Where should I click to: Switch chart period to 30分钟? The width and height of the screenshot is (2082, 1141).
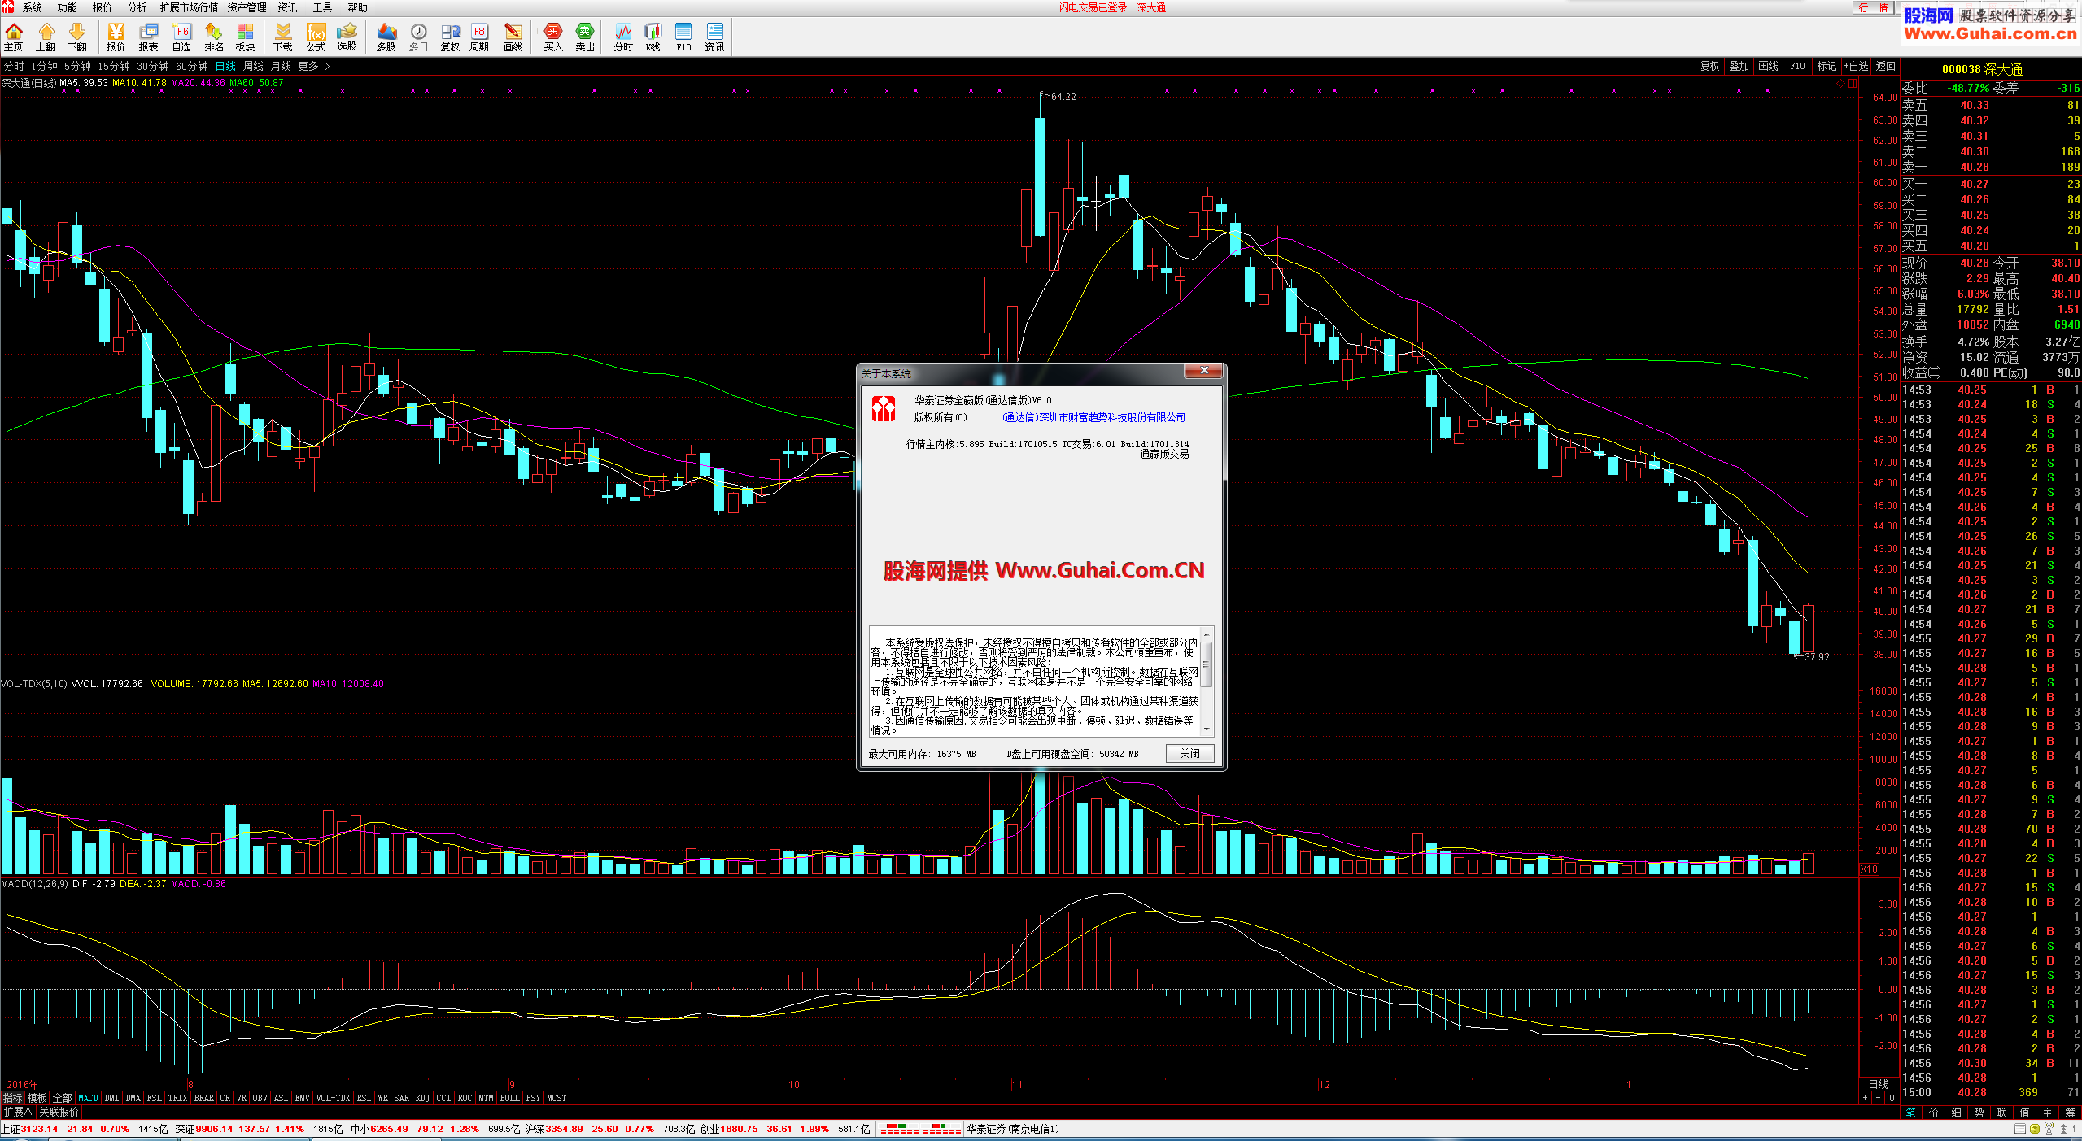click(x=153, y=66)
